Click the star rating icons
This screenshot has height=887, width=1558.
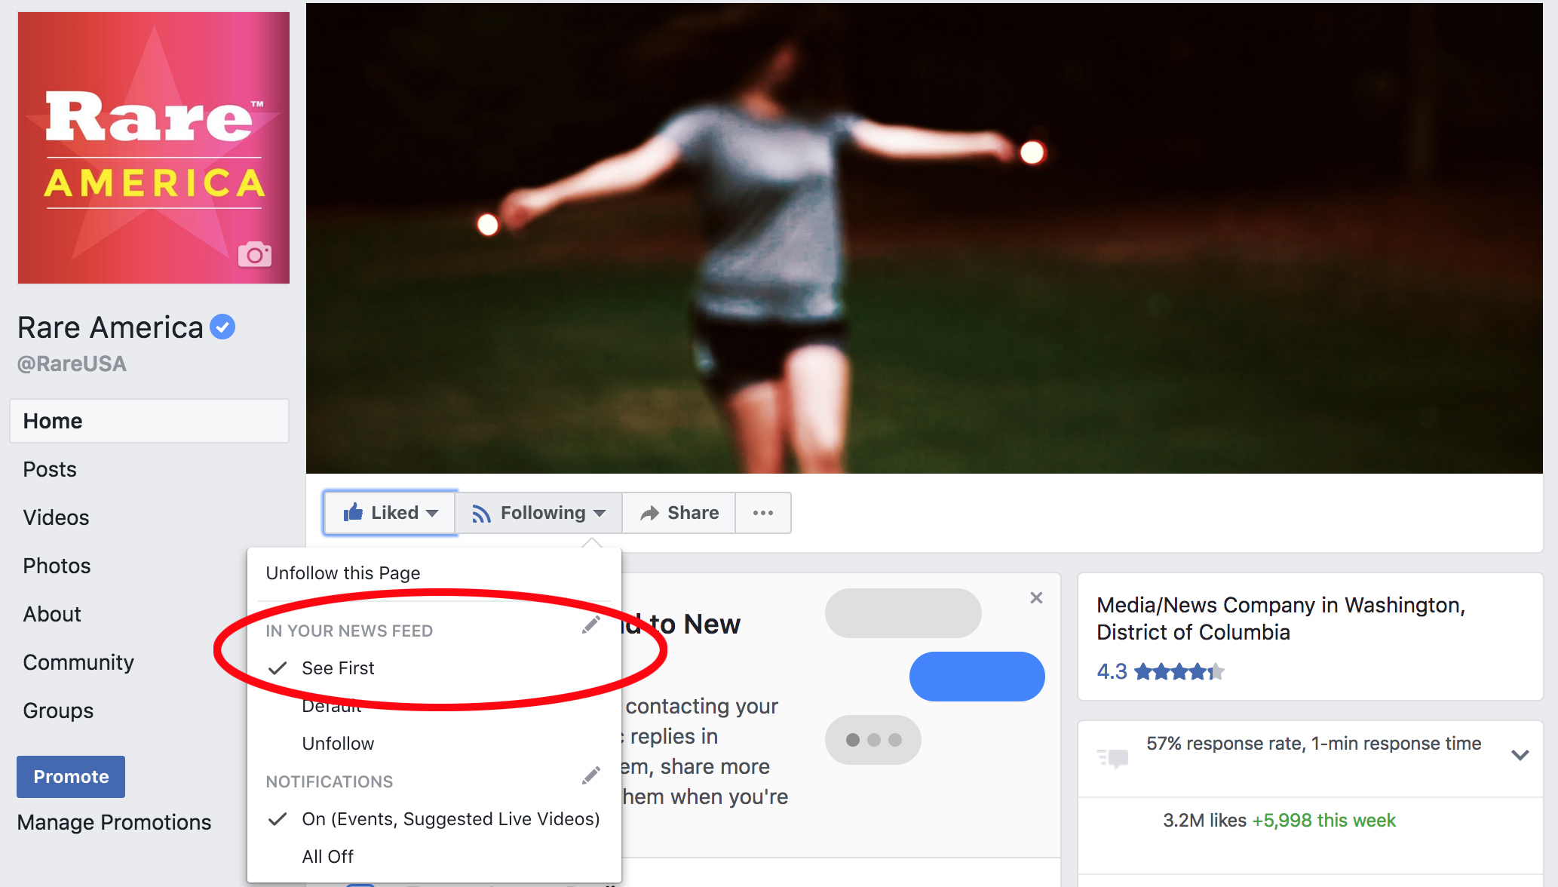tap(1179, 671)
